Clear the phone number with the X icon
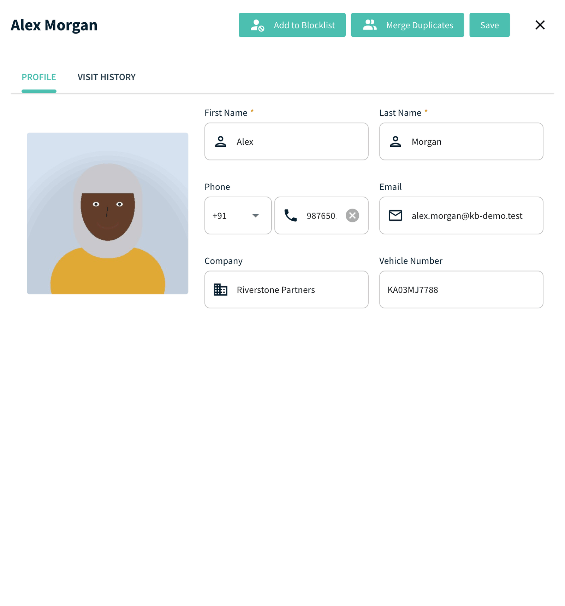Screen dimensions: 565x606 coord(352,216)
